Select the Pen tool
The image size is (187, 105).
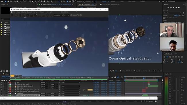pyautogui.click(x=33, y=1)
